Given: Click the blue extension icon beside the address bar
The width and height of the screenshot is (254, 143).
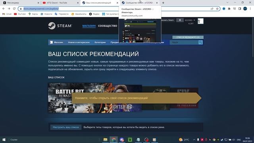Looking at the screenshot, I should coord(224,9).
